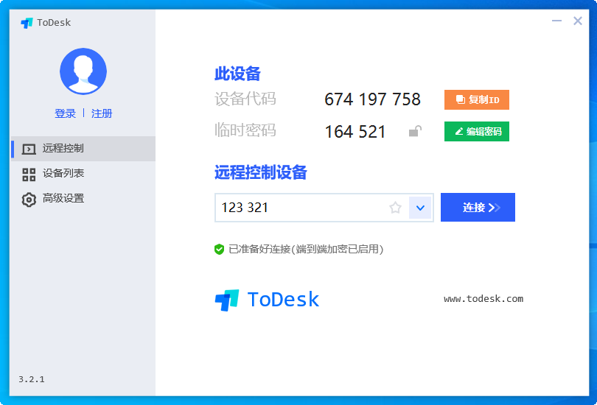Viewport: 597px width, 405px height.
Task: Expand the device history dropdown arrow
Action: [420, 208]
